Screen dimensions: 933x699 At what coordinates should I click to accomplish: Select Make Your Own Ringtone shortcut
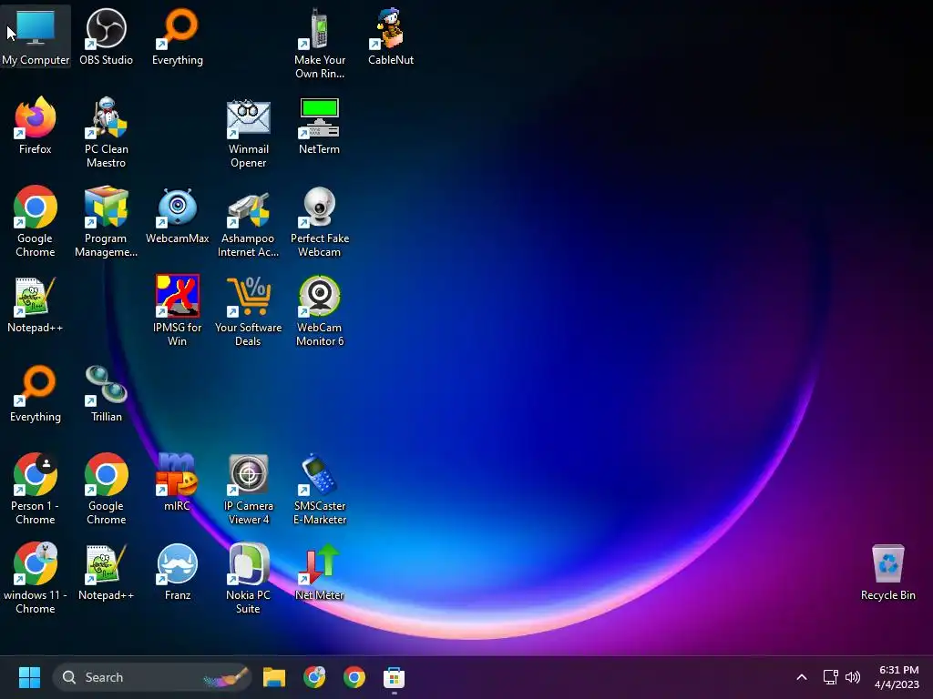pos(320,44)
